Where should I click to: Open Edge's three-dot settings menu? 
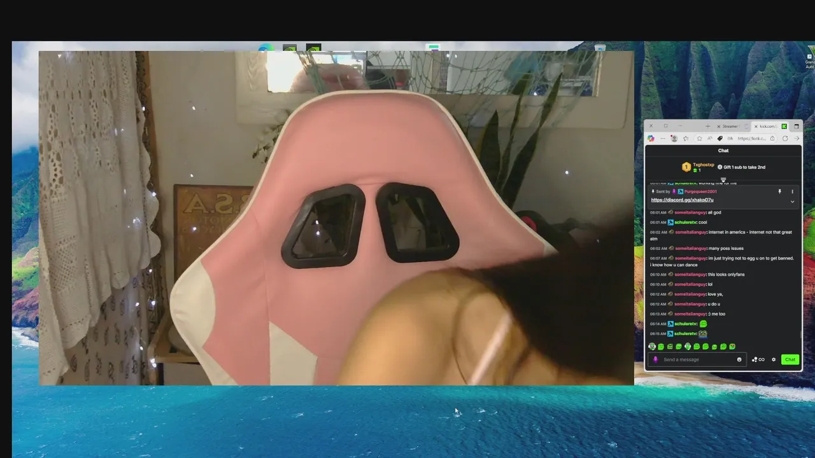click(x=663, y=138)
